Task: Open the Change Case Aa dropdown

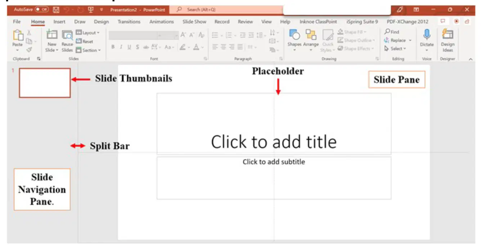Action: click(169, 47)
